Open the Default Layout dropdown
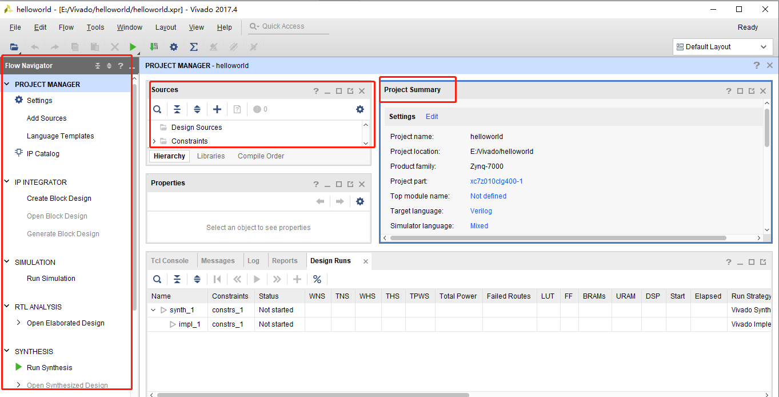Viewport: 779px width, 397px height. (722, 47)
